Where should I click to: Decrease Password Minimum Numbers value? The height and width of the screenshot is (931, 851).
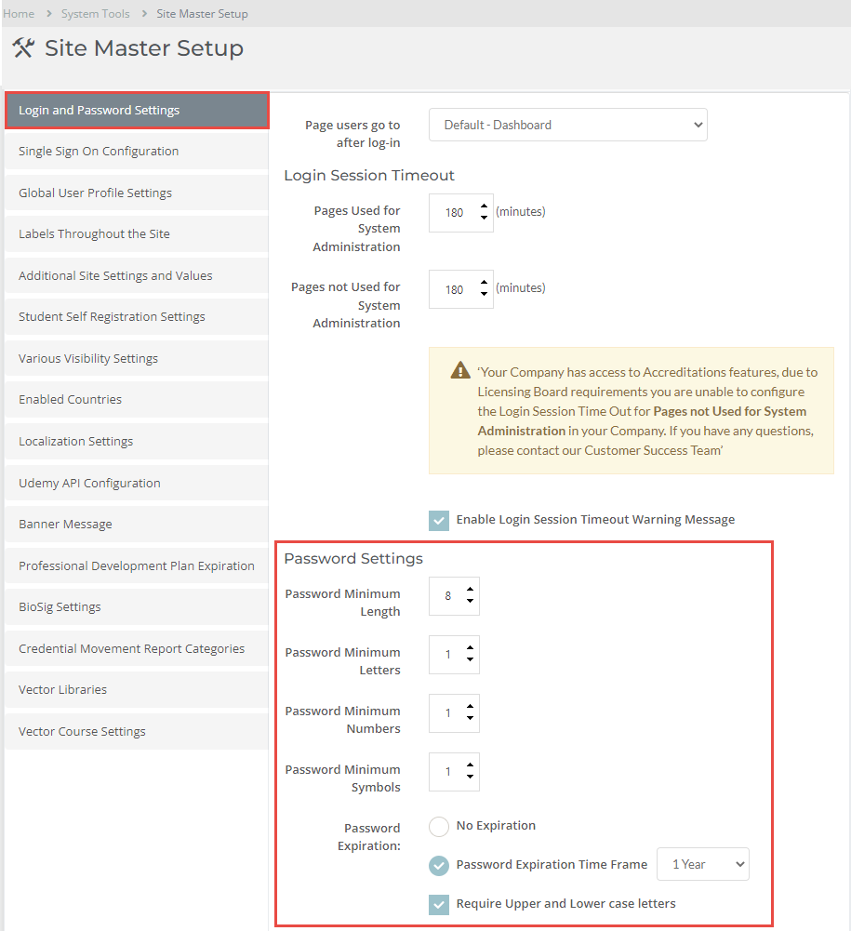pos(470,718)
